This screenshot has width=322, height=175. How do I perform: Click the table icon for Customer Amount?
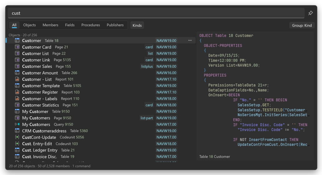click(x=17, y=73)
